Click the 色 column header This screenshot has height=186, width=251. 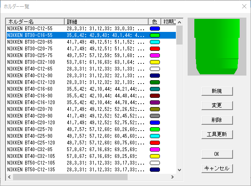[154, 21]
